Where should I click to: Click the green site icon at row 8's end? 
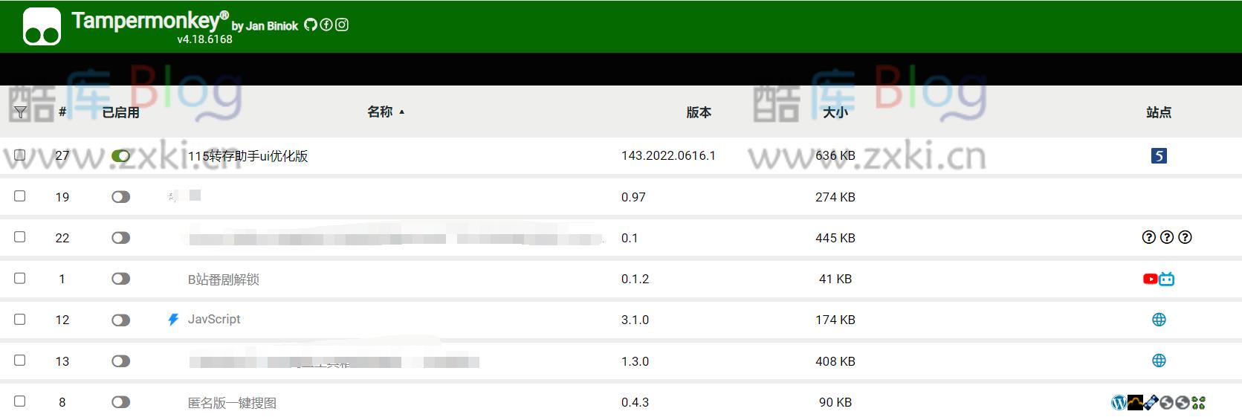click(x=1198, y=402)
